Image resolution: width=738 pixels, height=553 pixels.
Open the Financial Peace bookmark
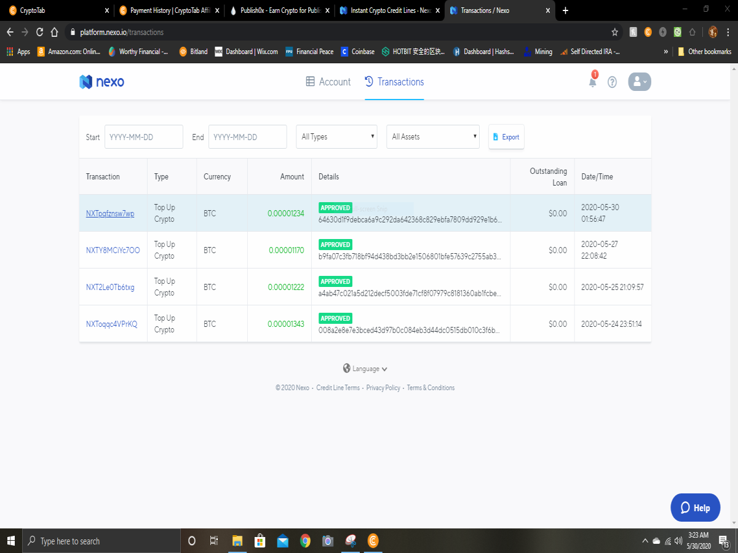coord(309,52)
